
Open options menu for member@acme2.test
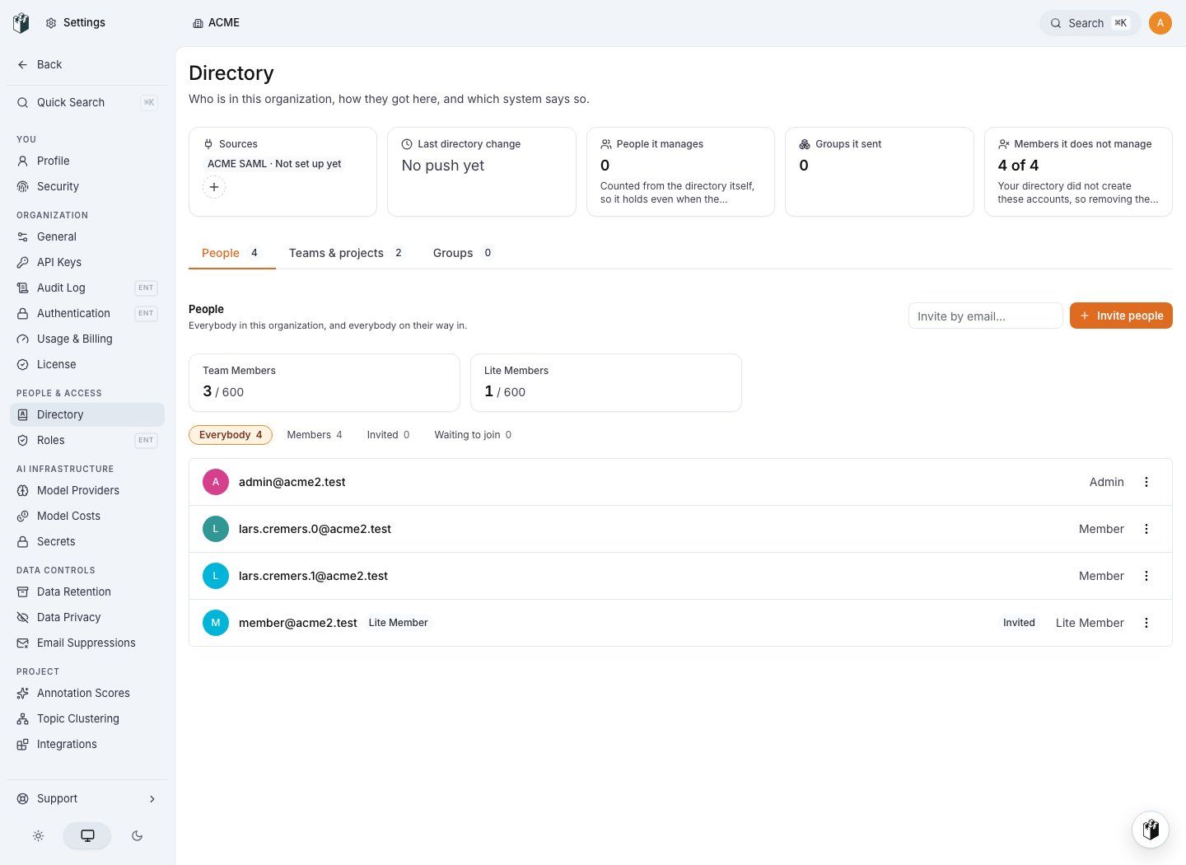(x=1146, y=623)
